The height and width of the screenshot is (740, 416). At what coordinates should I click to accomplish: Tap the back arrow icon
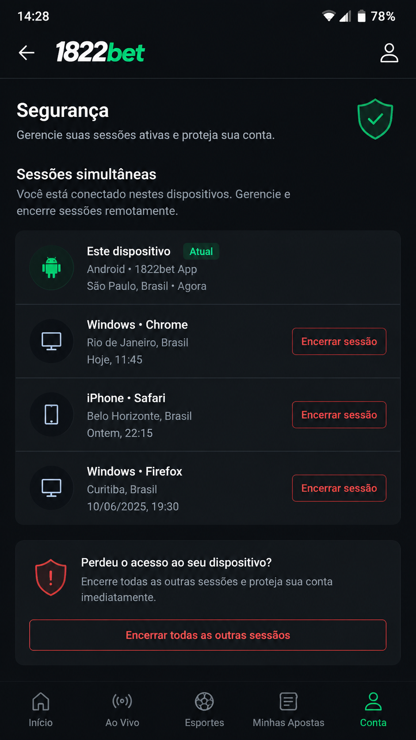point(27,53)
